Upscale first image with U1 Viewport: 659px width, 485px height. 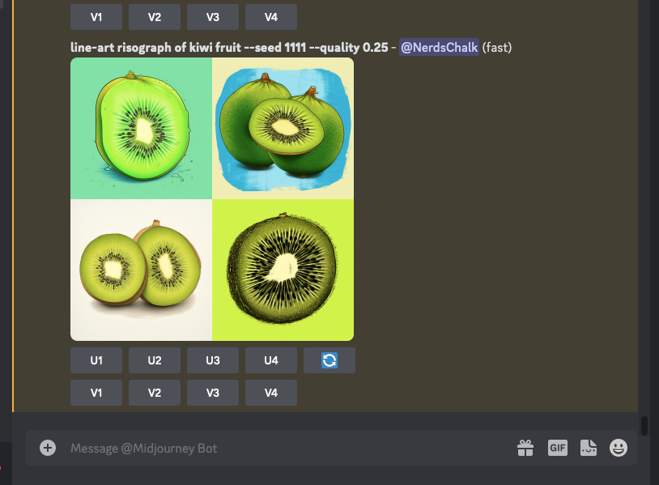point(96,360)
